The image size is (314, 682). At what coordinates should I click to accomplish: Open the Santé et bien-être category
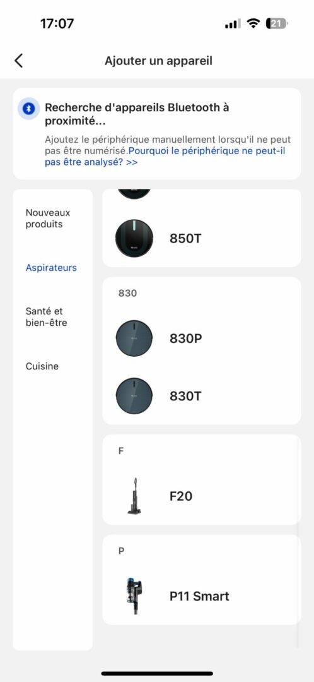coord(47,316)
